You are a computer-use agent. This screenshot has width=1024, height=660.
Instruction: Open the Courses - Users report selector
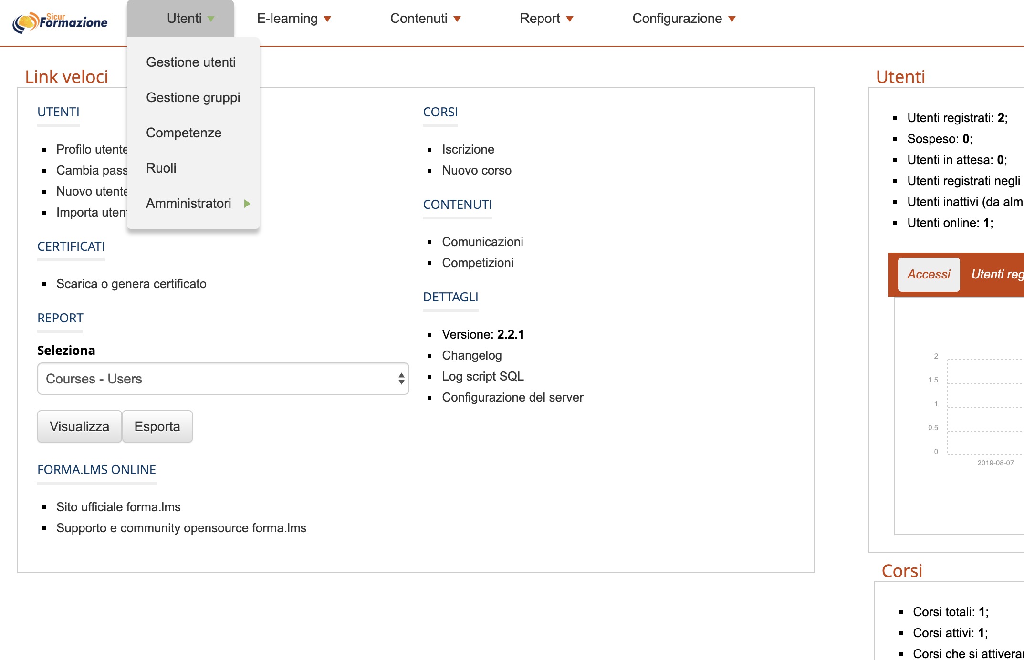223,379
